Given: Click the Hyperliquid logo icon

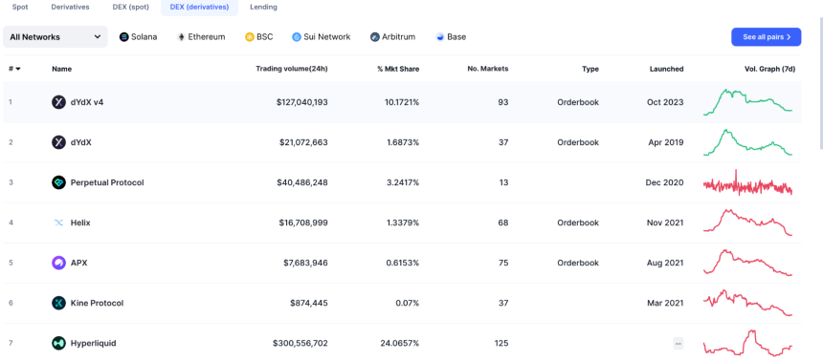Looking at the screenshot, I should tap(58, 343).
